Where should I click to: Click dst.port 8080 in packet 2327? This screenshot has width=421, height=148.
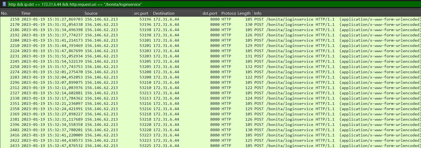pyautogui.click(x=215, y=93)
